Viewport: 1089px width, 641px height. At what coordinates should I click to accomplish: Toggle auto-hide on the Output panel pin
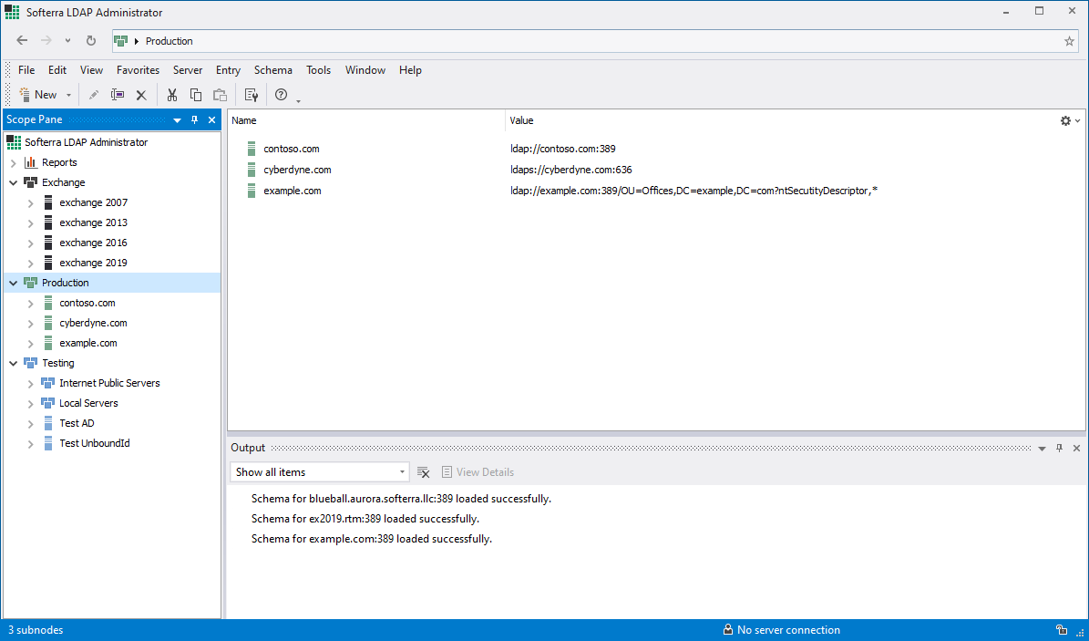1059,448
